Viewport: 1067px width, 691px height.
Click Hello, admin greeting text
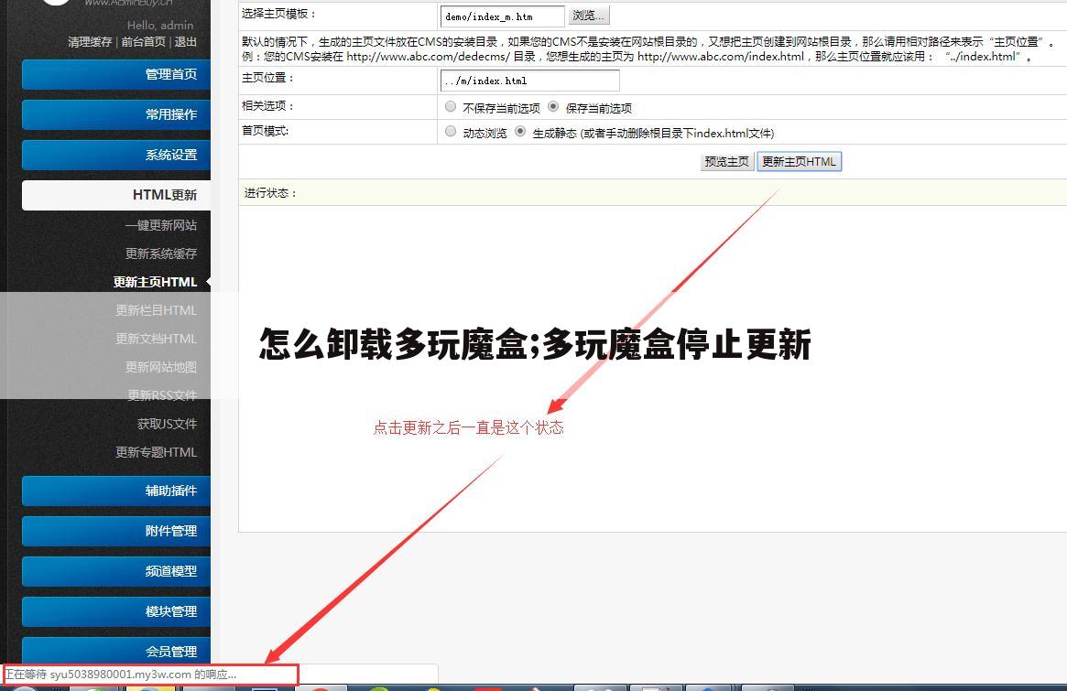pos(160,25)
